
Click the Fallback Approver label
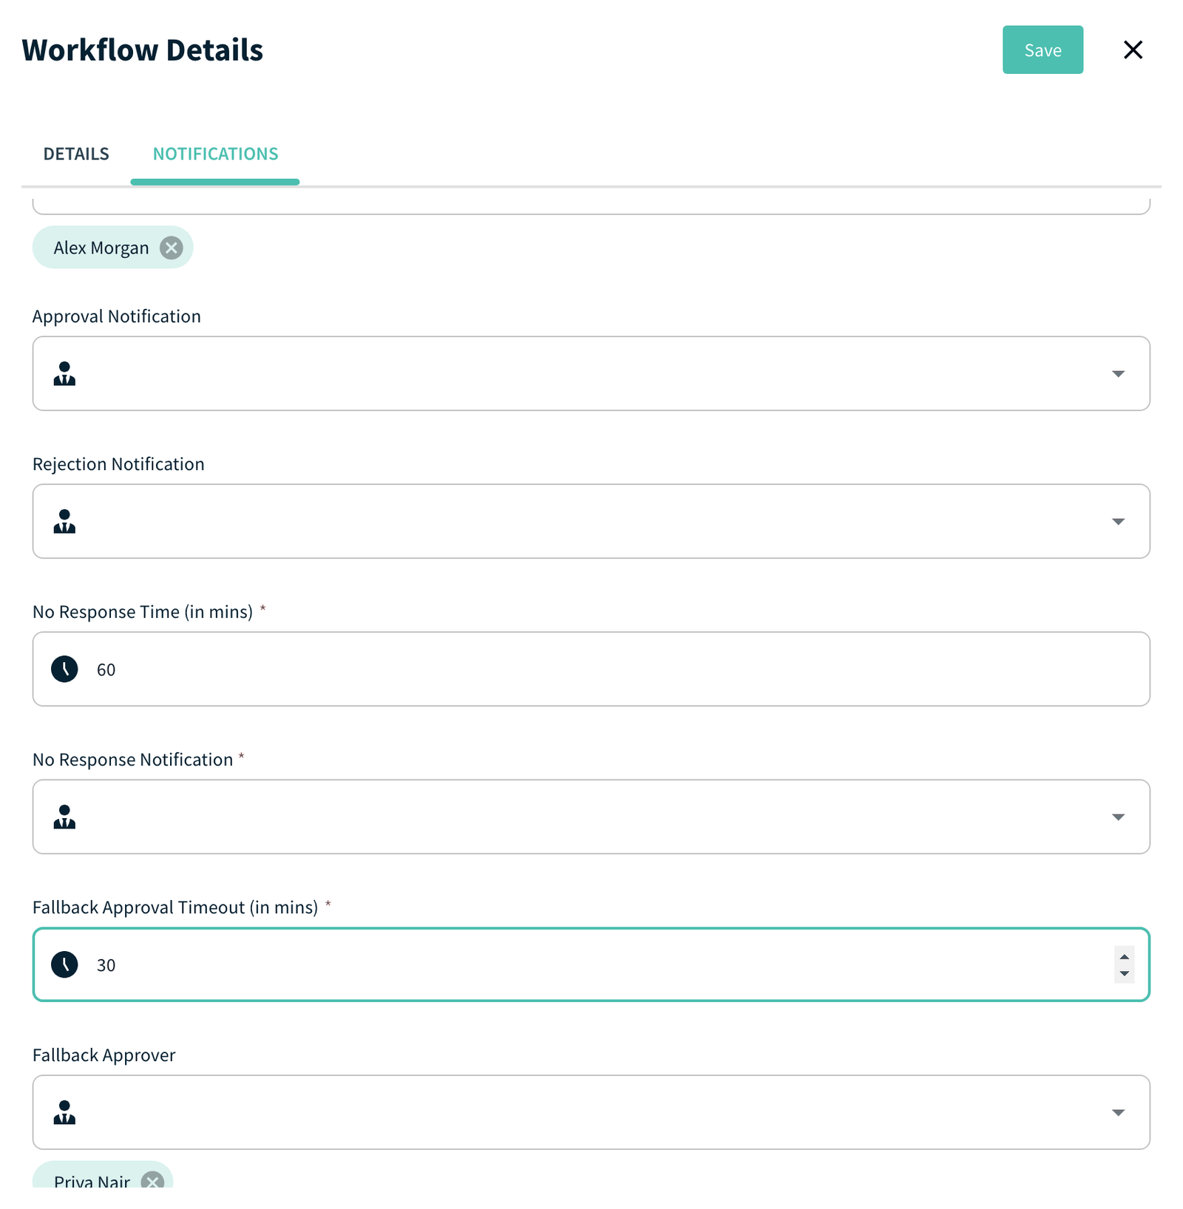pyautogui.click(x=104, y=1055)
